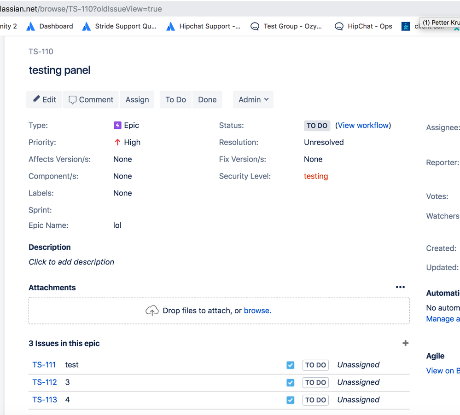
Task: Click the Test Group - Ozy chat icon
Action: pos(255,26)
